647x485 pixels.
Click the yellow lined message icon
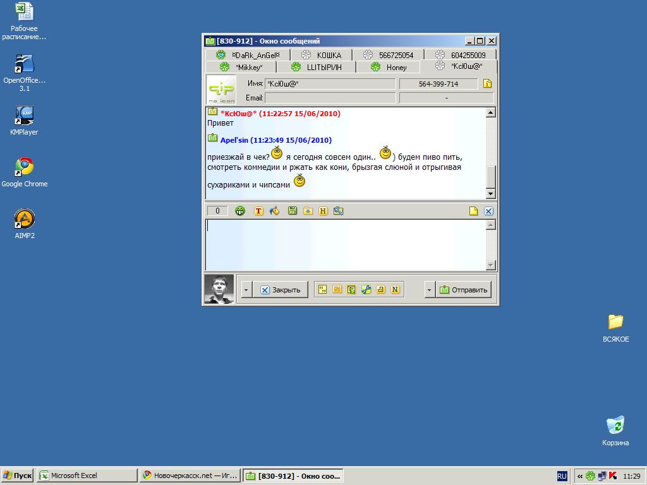pyautogui.click(x=337, y=289)
